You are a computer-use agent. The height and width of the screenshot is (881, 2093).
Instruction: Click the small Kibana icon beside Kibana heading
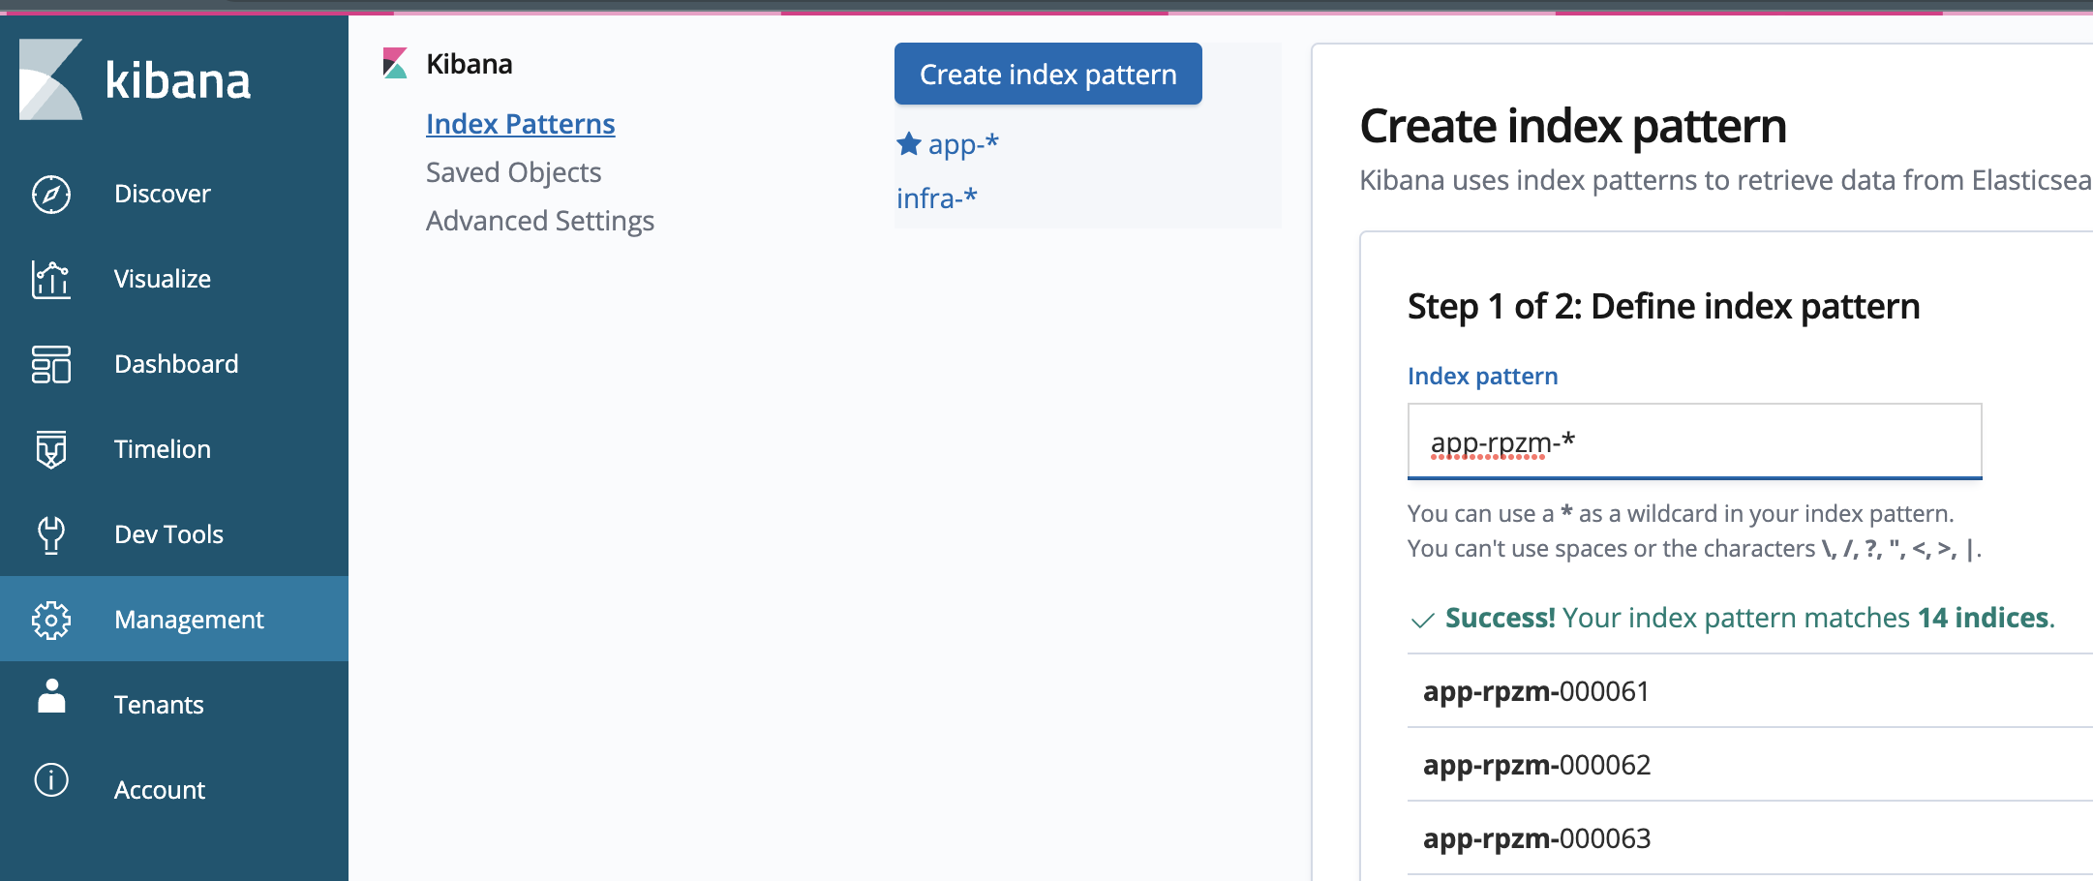(395, 64)
